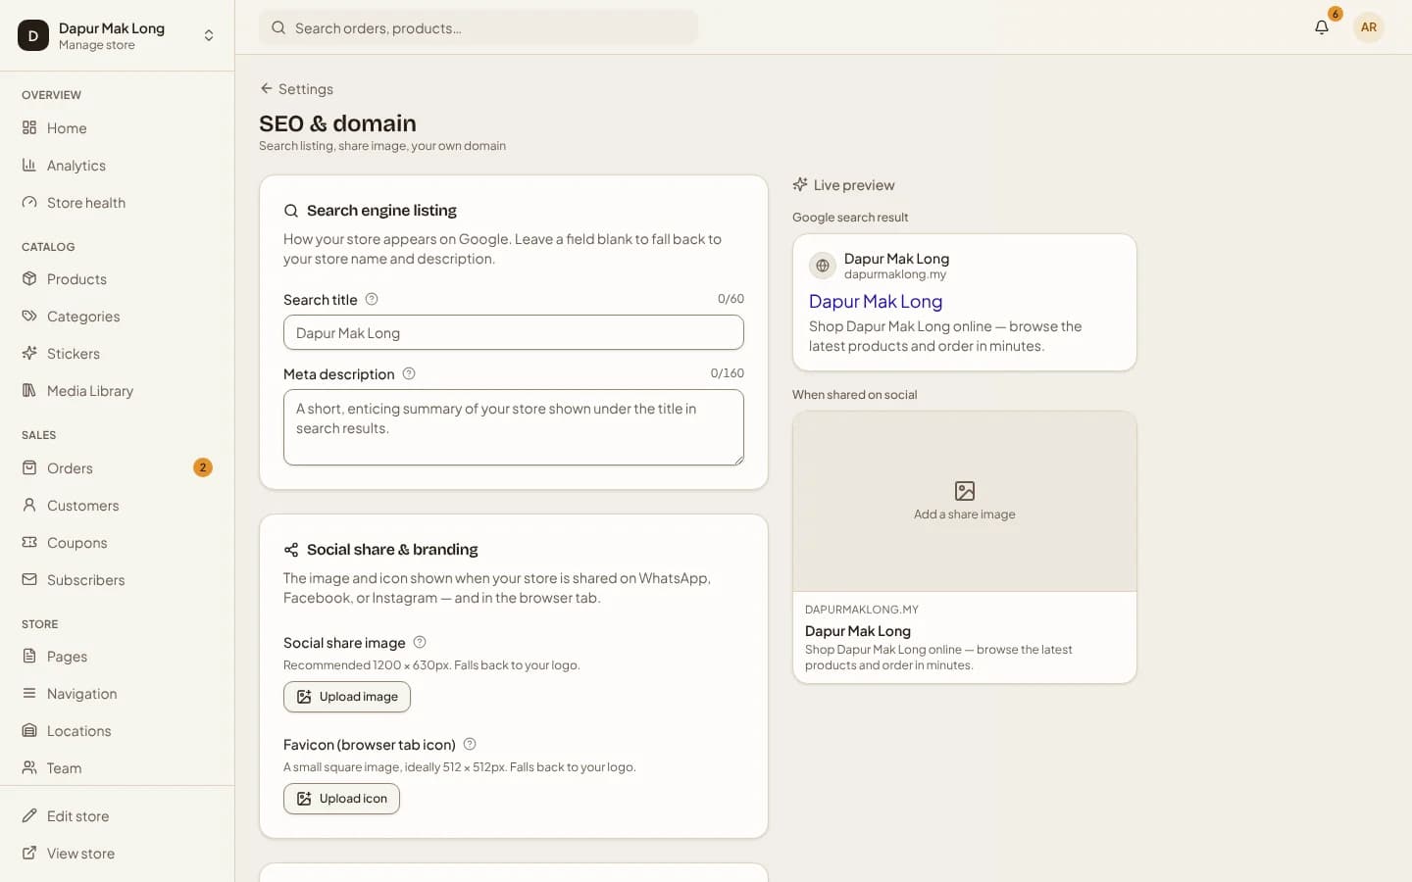Click the Navigation lines icon
This screenshot has height=882, width=1412.
(29, 694)
